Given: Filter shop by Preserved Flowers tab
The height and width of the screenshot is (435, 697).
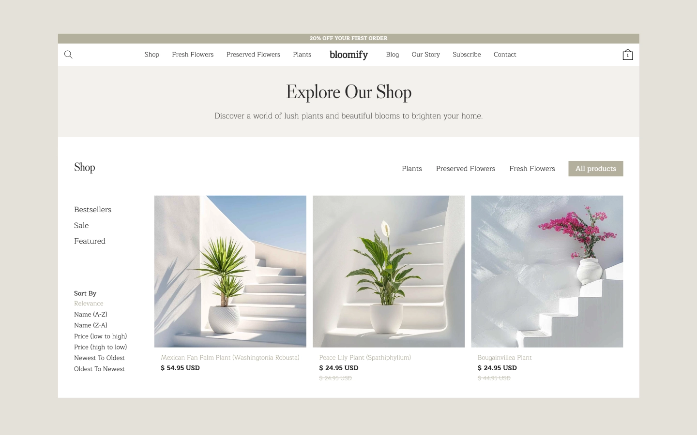Looking at the screenshot, I should coord(465,169).
